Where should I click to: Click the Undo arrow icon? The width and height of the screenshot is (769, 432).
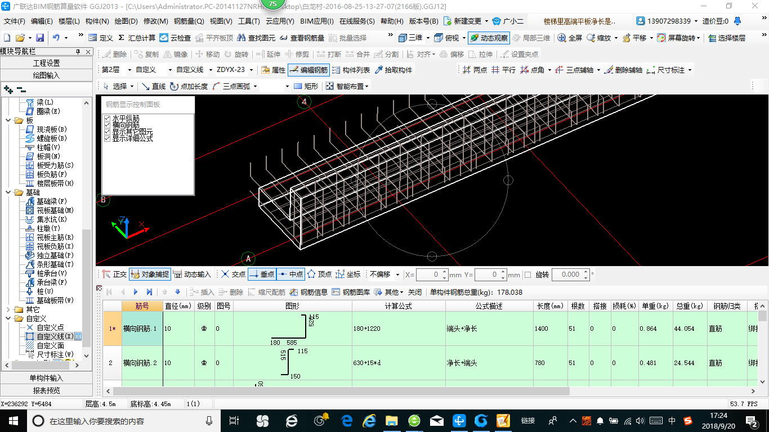[56, 38]
